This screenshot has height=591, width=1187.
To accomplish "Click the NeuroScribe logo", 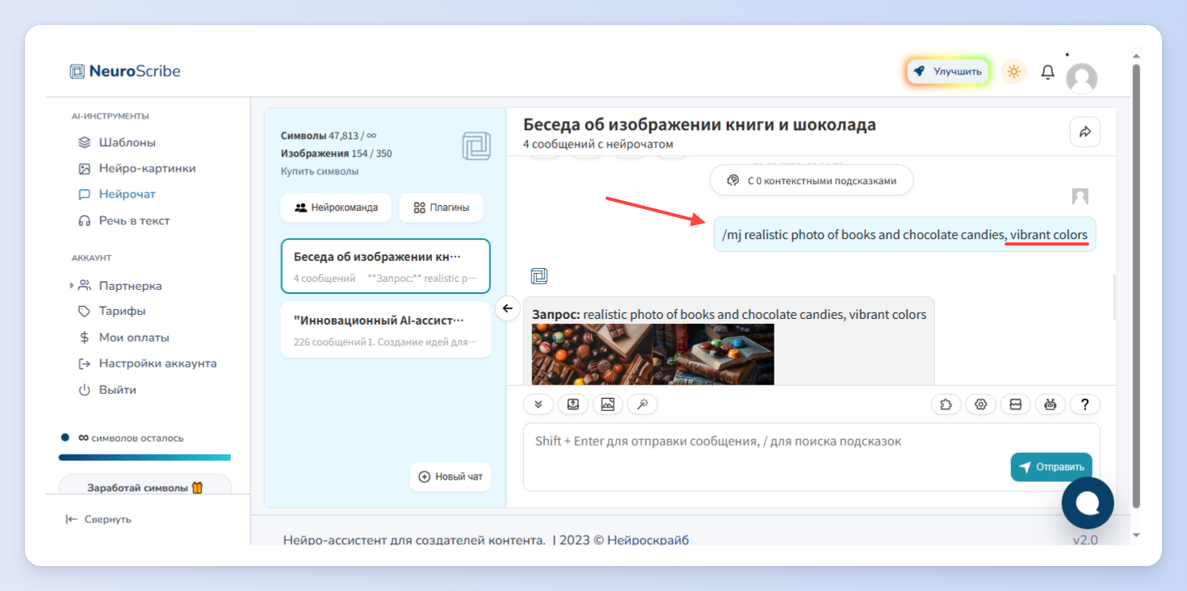I will (125, 71).
